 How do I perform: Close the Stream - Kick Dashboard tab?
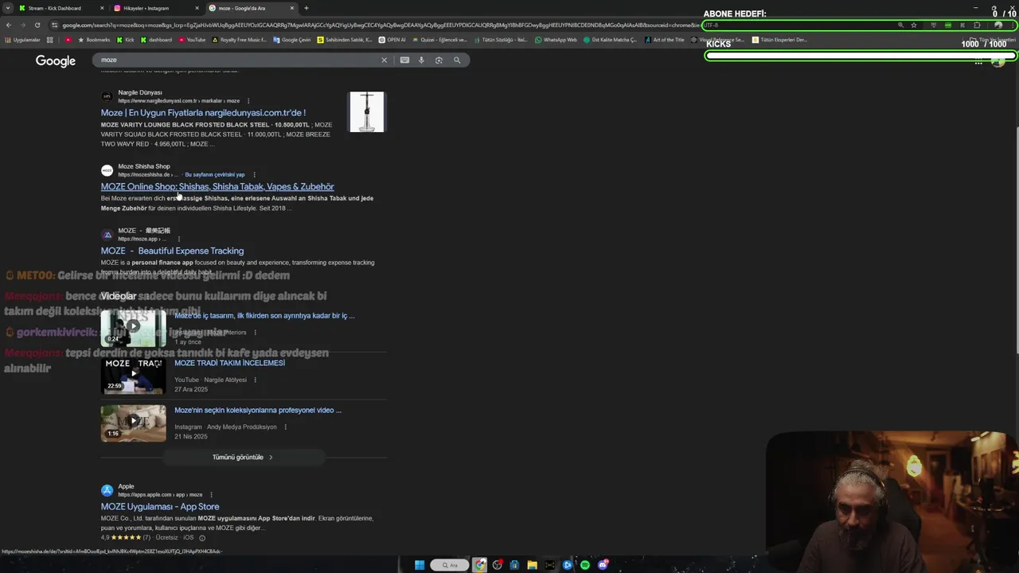pyautogui.click(x=102, y=8)
